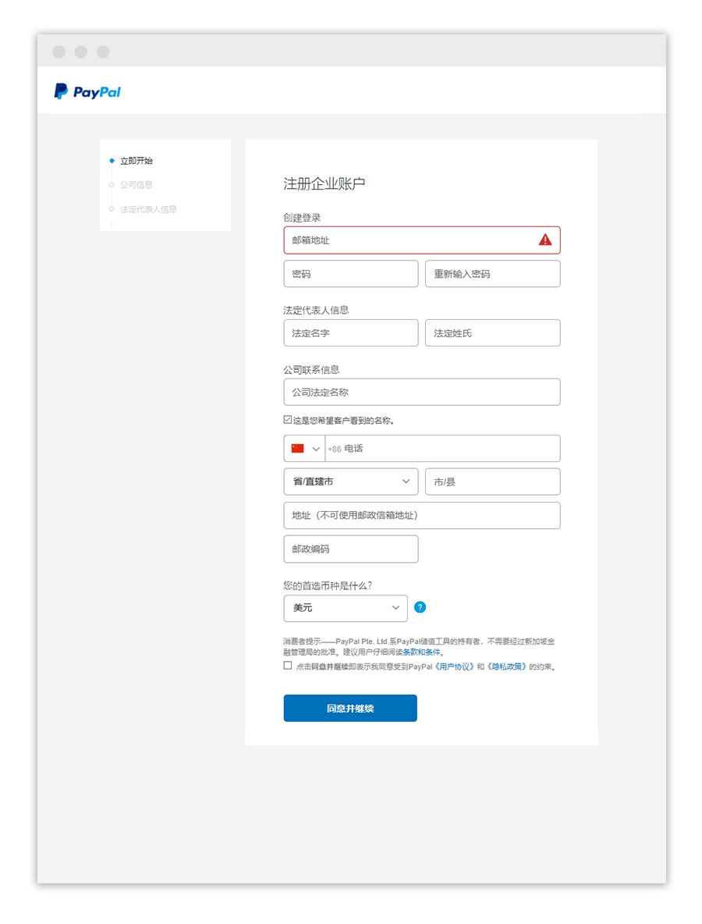The image size is (702, 924).
Task: Focus the 公司法定名称 field
Action: point(422,392)
